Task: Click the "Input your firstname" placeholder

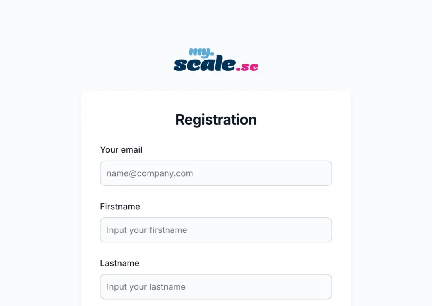Action: 147,230
